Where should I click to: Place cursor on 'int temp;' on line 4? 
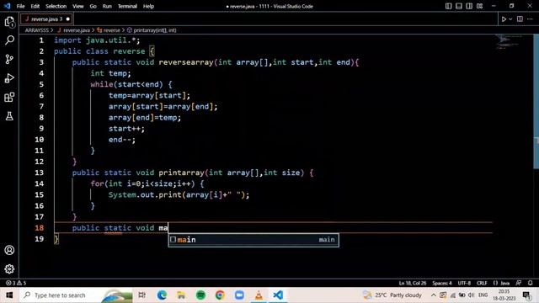[110, 73]
